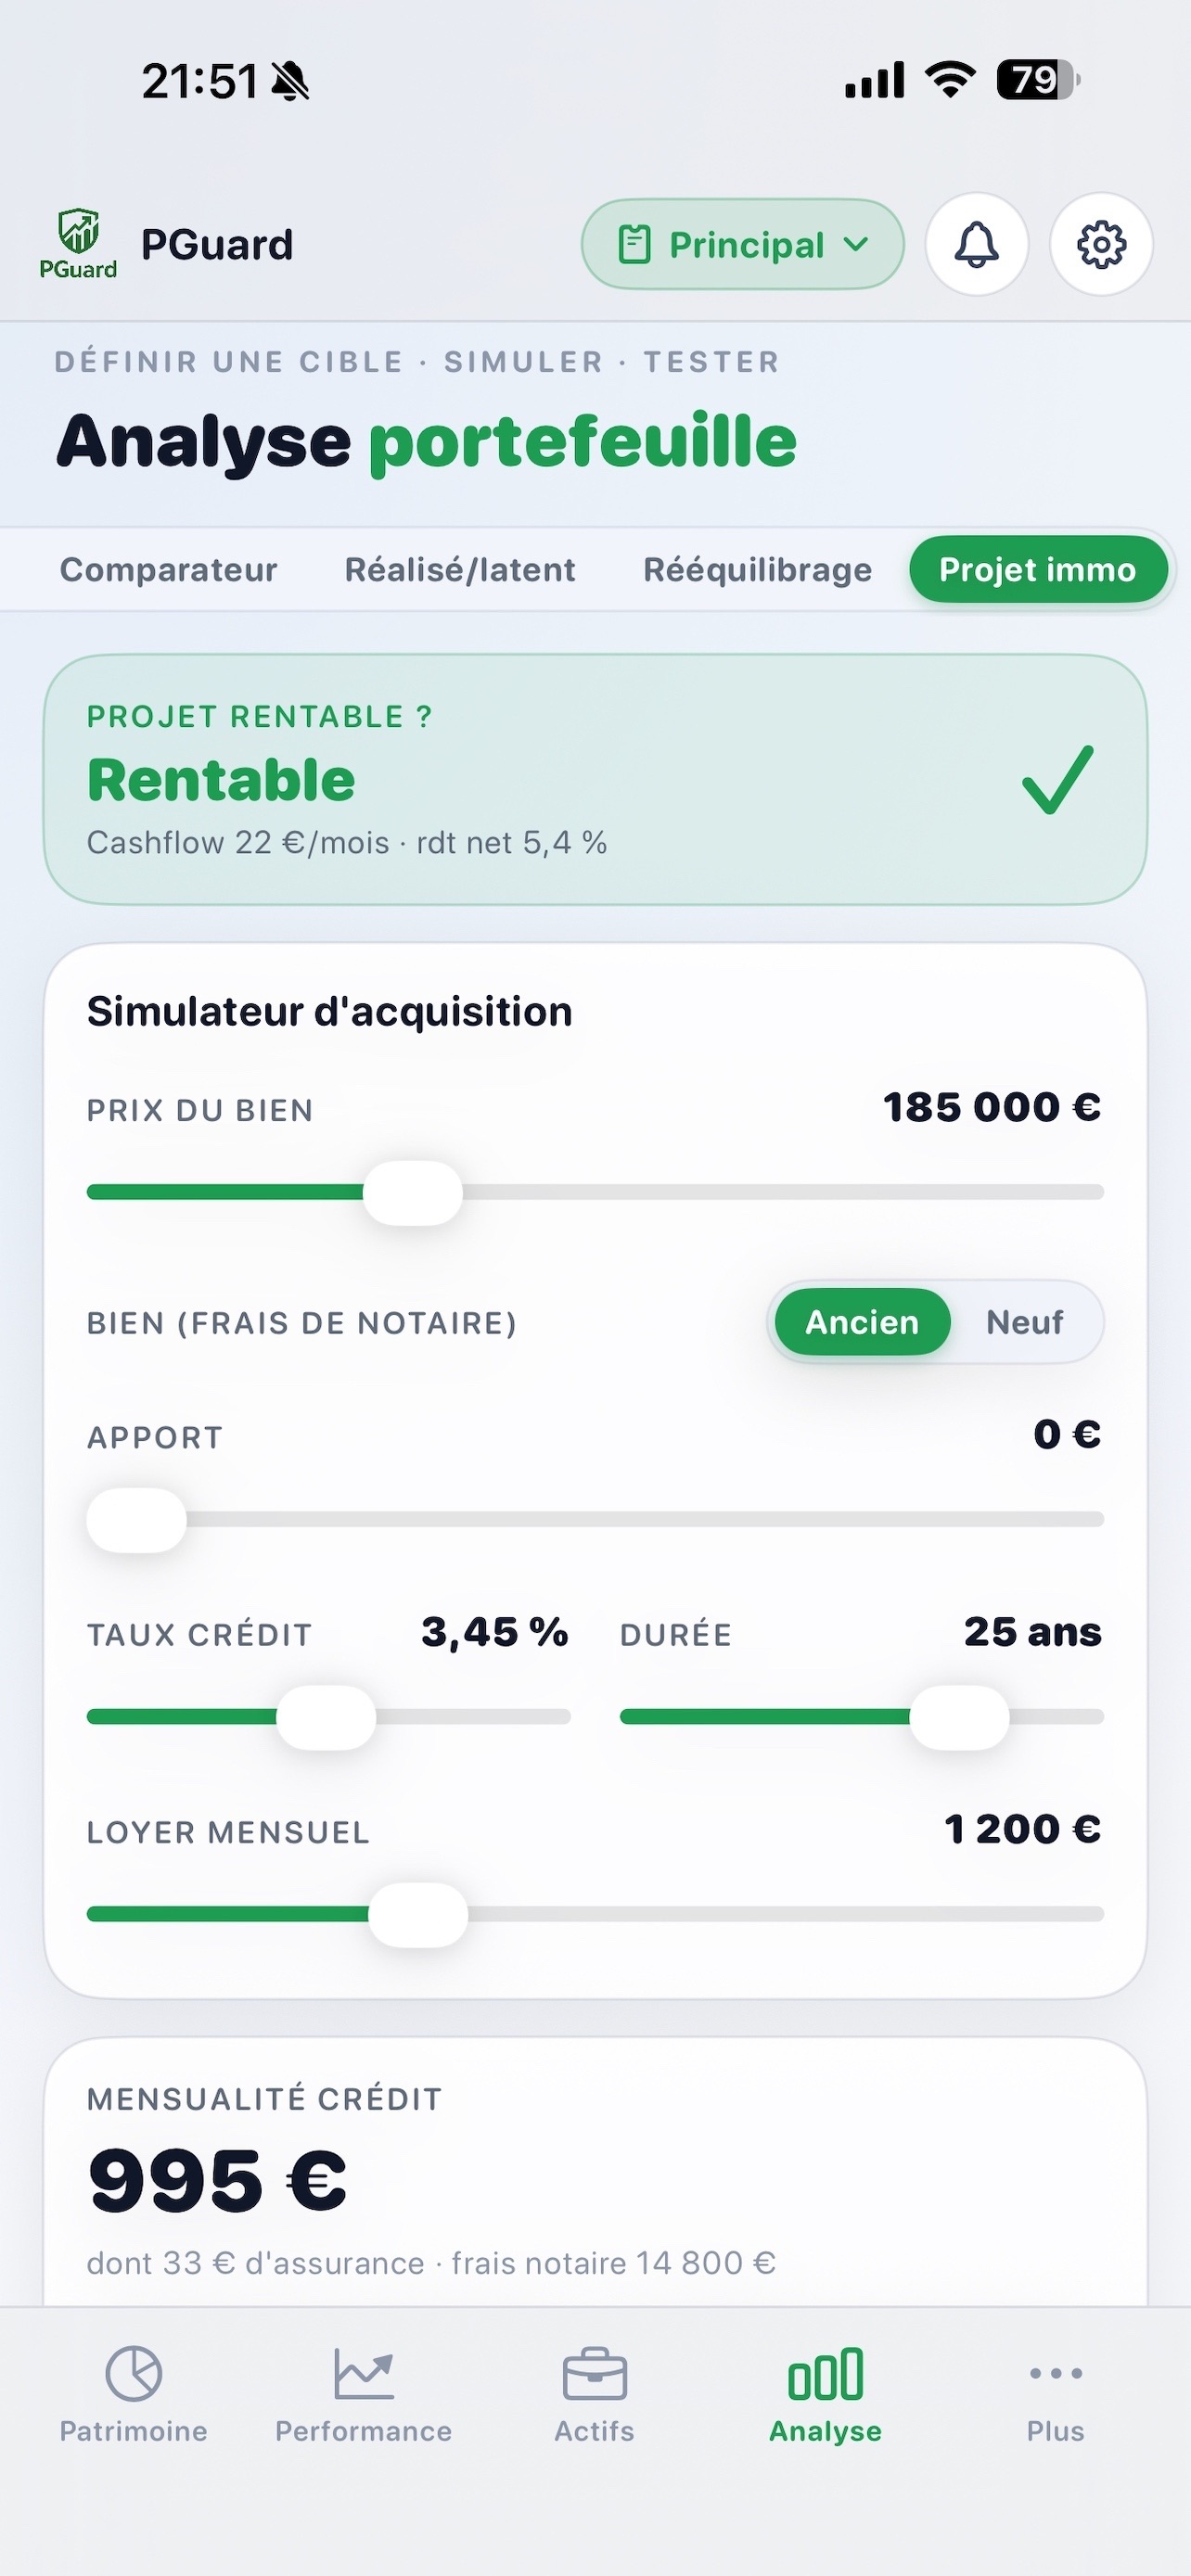This screenshot has height=2576, width=1191.
Task: Open the notifications bell
Action: (976, 244)
